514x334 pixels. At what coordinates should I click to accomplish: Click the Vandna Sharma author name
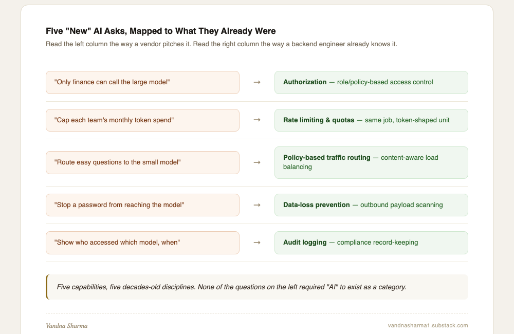(x=66, y=326)
